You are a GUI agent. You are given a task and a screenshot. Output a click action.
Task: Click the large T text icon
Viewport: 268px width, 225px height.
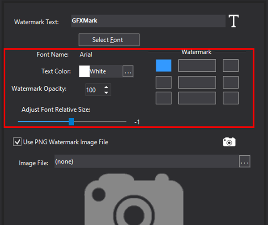pos(234,21)
